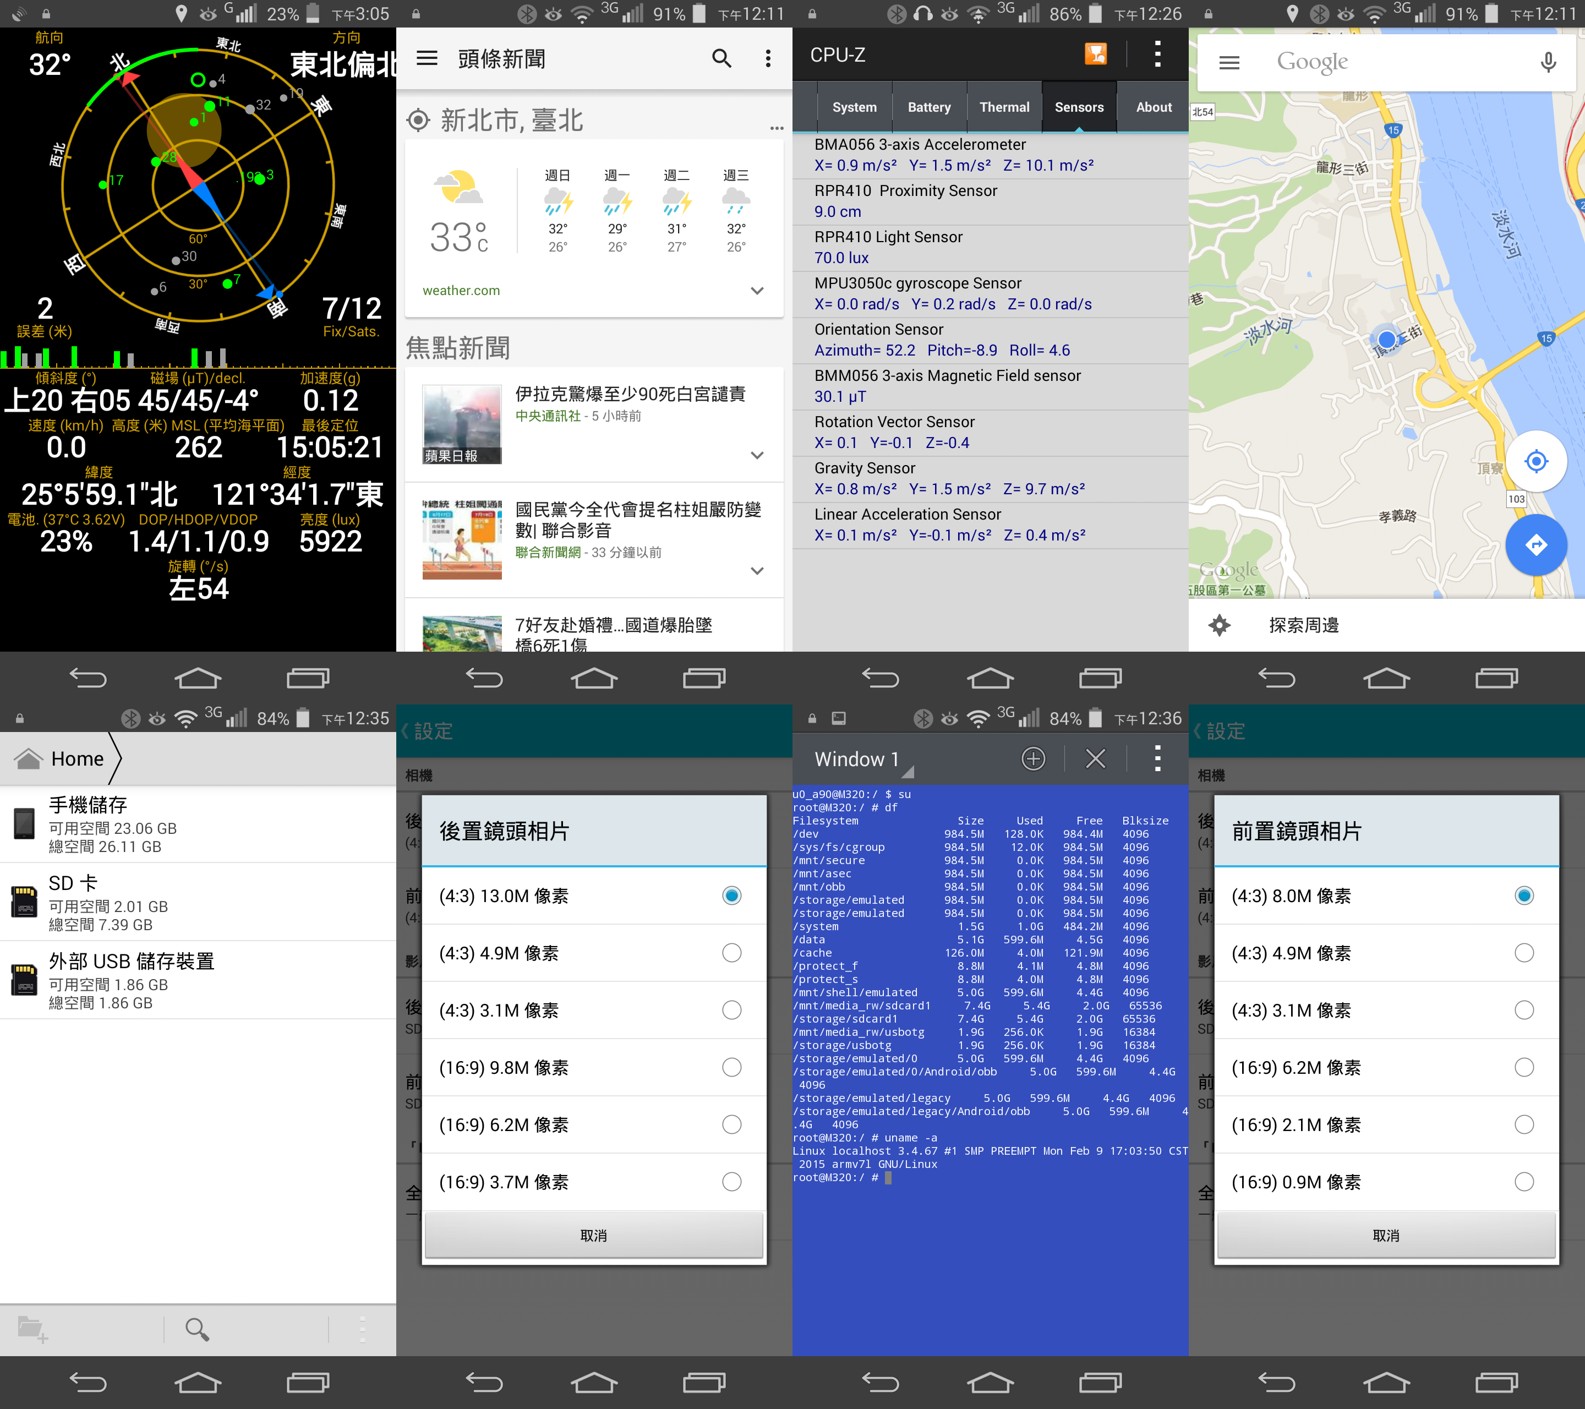1585x1409 pixels.
Task: Tap the back chevron beside 設定 above 後置鏡頭相片
Action: tap(404, 730)
